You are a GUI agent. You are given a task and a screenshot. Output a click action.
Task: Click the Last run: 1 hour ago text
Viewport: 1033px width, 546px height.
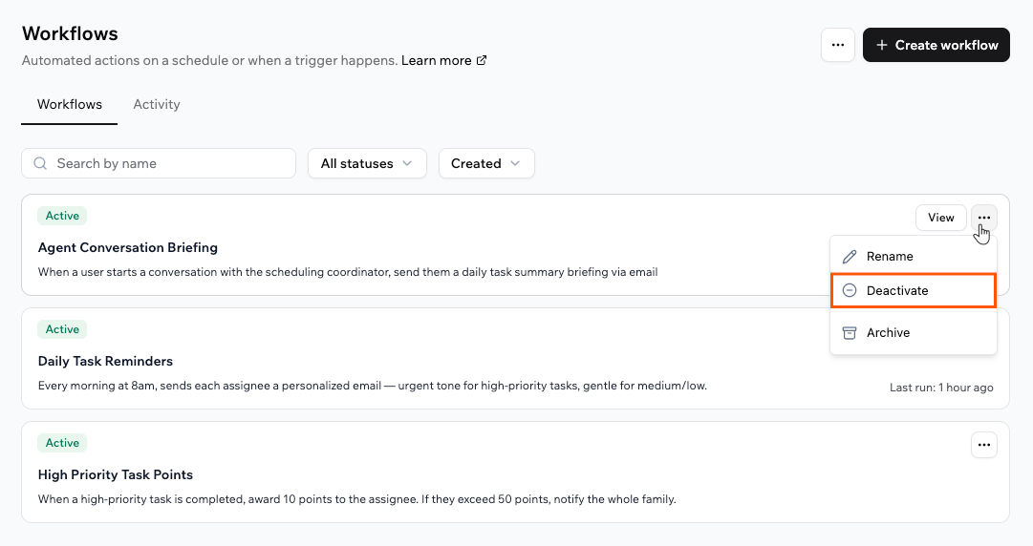tap(941, 388)
